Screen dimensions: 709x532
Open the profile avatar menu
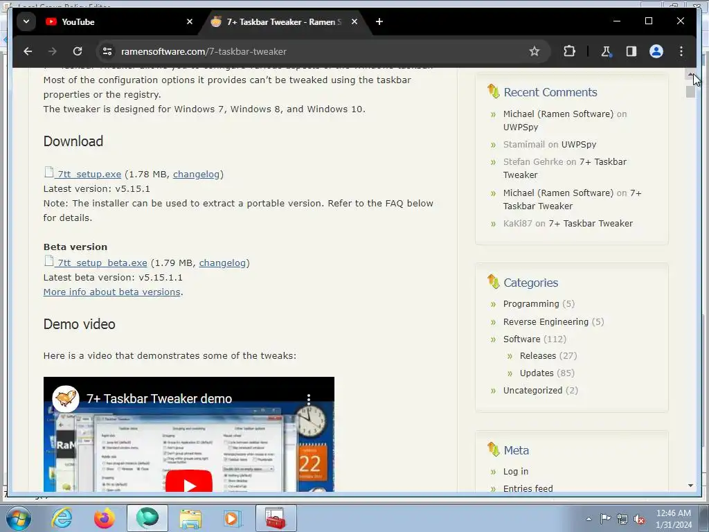click(x=656, y=51)
